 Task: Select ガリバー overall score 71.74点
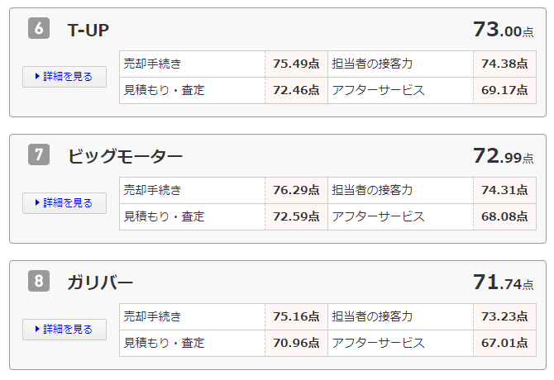503,283
